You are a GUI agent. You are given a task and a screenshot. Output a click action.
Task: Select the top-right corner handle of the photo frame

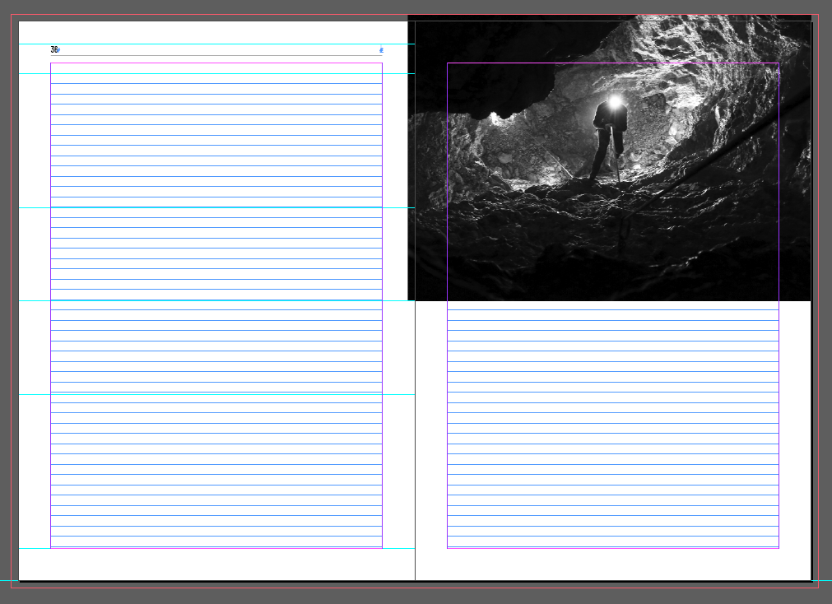[779, 61]
